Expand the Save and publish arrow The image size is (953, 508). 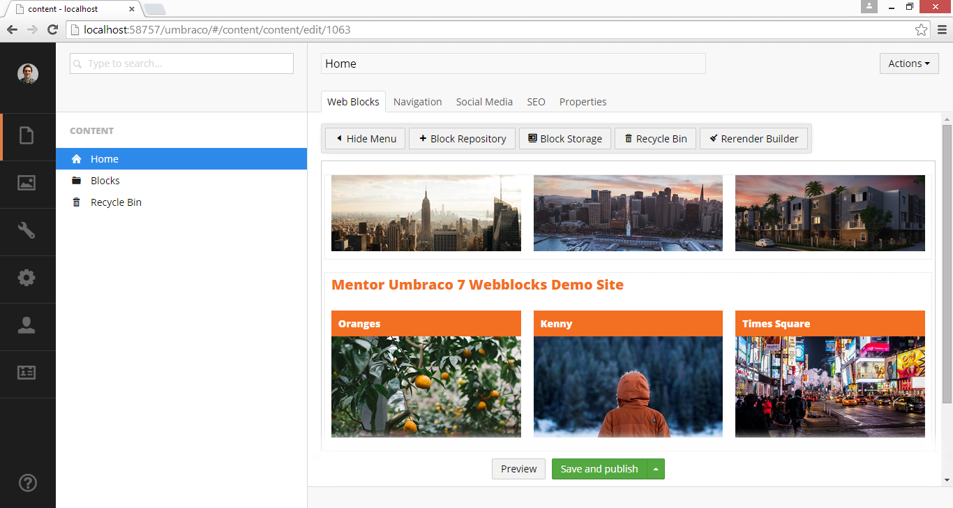click(656, 469)
